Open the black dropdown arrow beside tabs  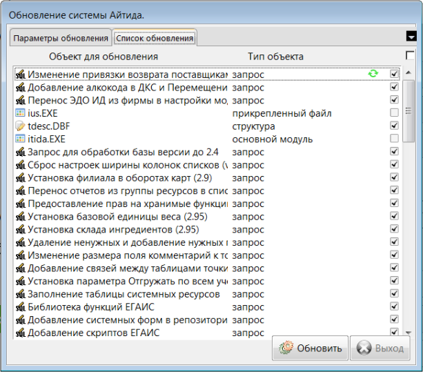(411, 36)
